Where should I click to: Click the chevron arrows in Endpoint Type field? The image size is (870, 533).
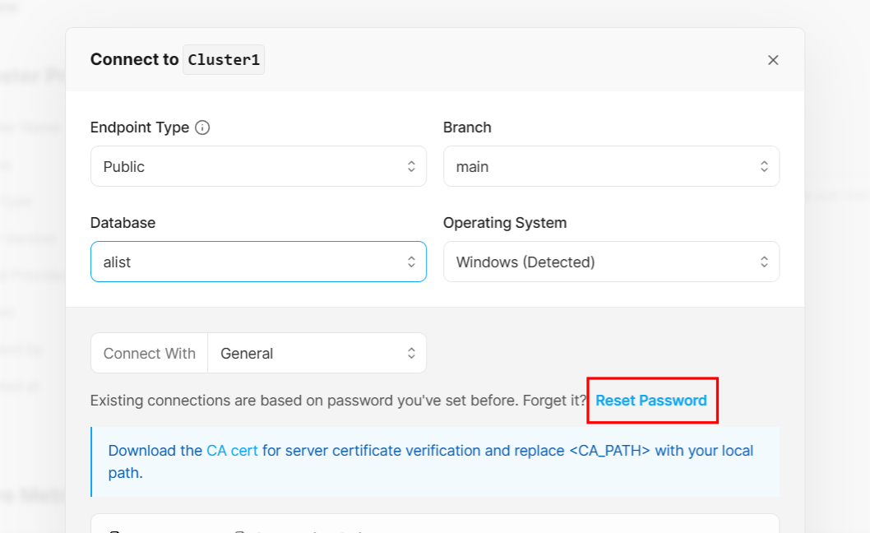[x=411, y=166]
